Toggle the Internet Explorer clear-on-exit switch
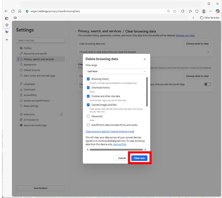Image resolution: width=222 pixels, height=198 pixels. tap(207, 84)
